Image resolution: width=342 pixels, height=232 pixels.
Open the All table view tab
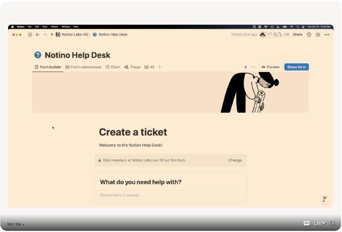[149, 67]
